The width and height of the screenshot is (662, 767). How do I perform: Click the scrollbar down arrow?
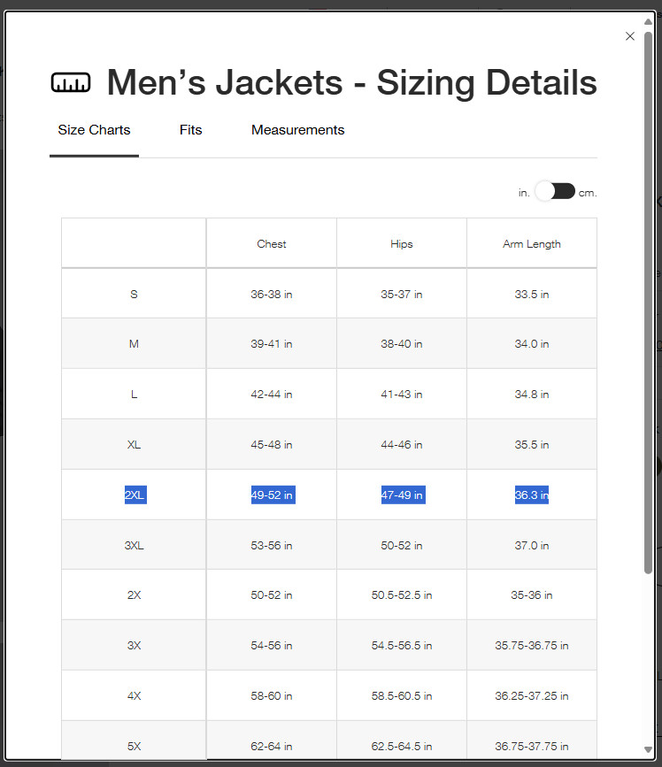tap(650, 749)
